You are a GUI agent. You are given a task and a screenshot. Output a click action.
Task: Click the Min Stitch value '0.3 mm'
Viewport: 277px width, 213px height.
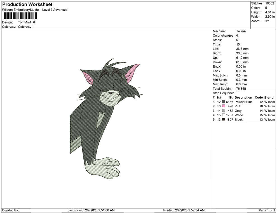(x=241, y=80)
